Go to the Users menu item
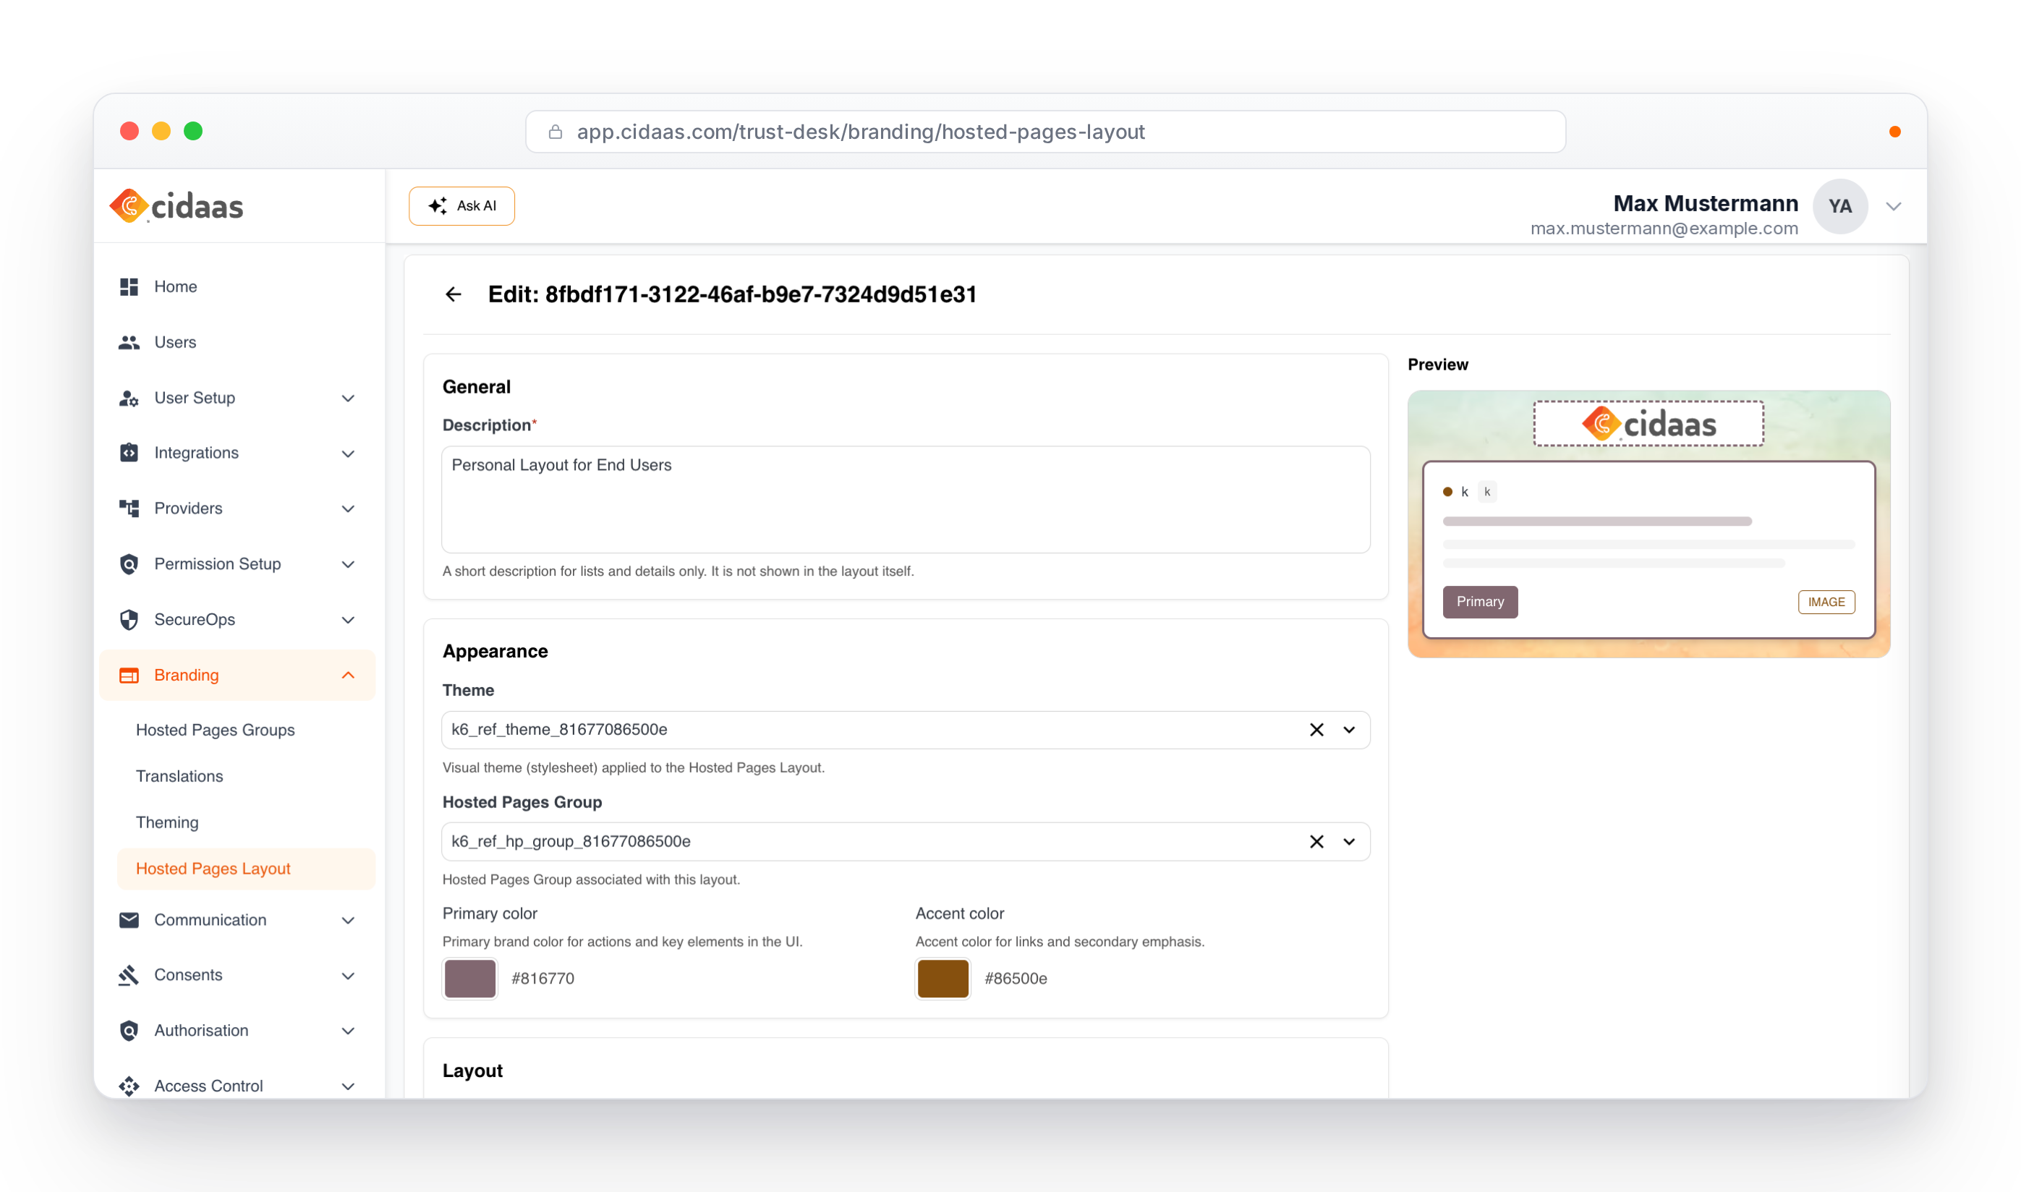The image size is (2021, 1192). (238, 342)
